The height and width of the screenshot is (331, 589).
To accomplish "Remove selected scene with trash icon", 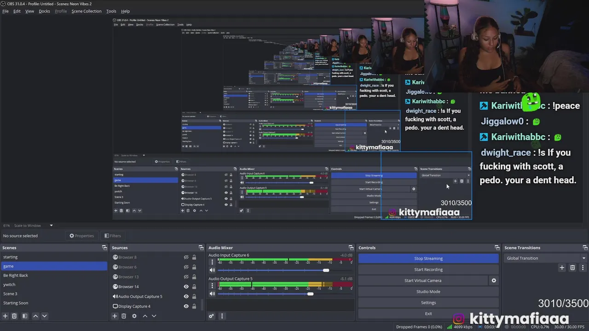I will pyautogui.click(x=14, y=316).
